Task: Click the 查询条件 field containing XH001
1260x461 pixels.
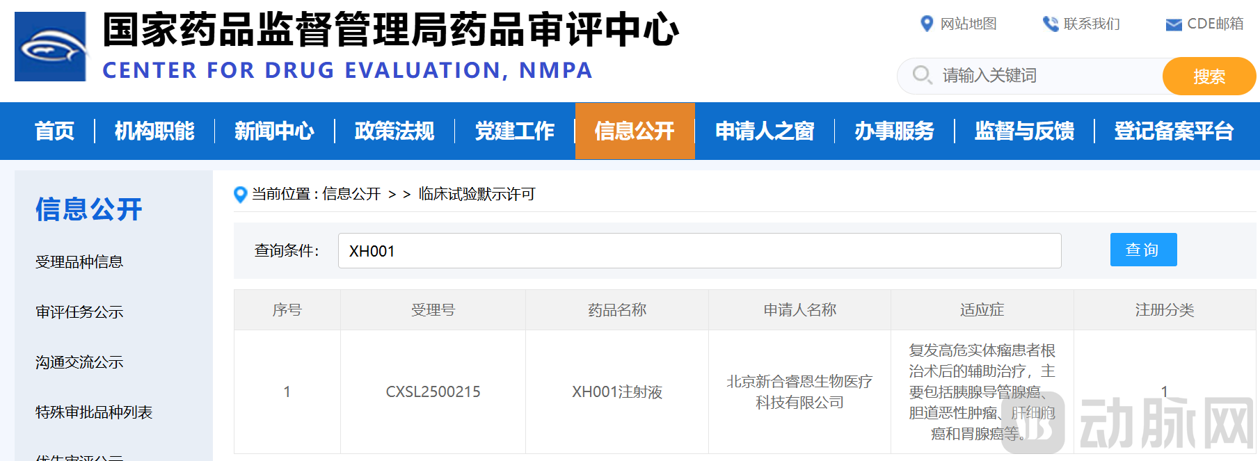Action: (x=699, y=250)
